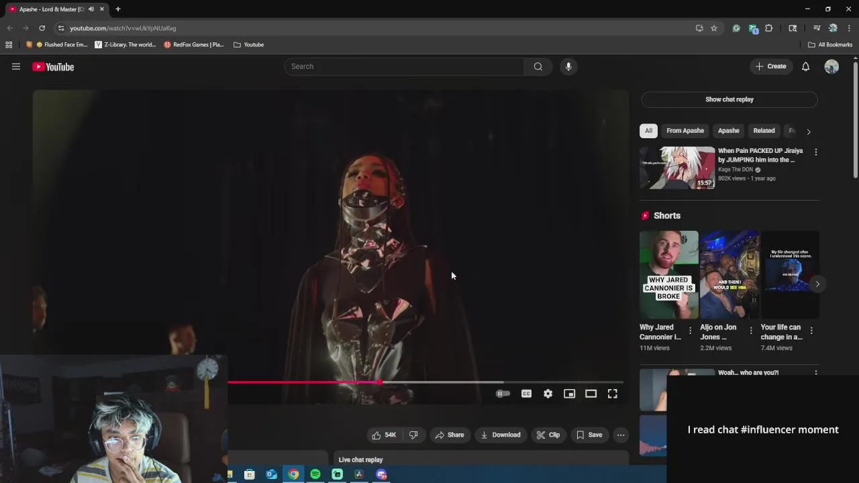Toggle the autoplay switch in player
The height and width of the screenshot is (483, 859).
coord(503,394)
